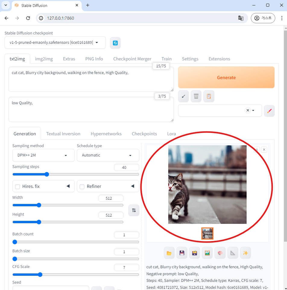View site information in the address bar

41,18
